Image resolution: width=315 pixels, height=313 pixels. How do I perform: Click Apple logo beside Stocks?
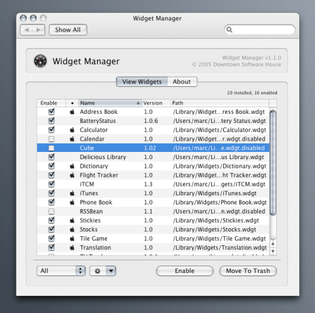click(x=72, y=229)
